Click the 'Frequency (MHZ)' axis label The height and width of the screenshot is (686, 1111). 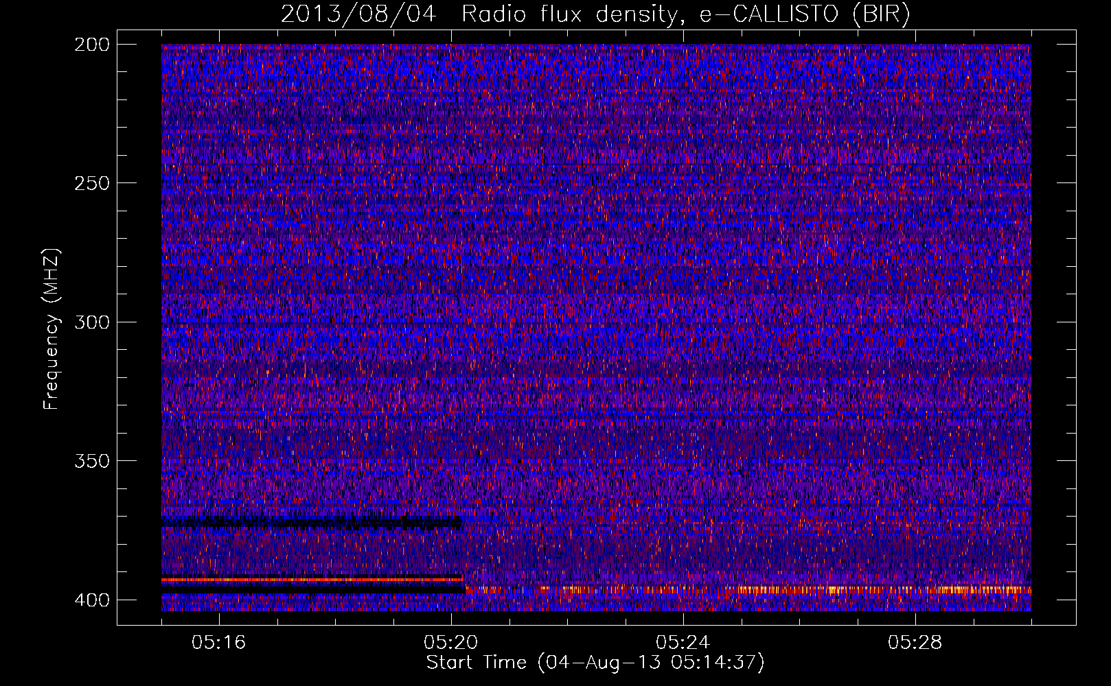tap(51, 329)
